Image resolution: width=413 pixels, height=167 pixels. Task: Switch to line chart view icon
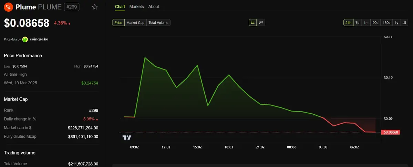click(253, 23)
